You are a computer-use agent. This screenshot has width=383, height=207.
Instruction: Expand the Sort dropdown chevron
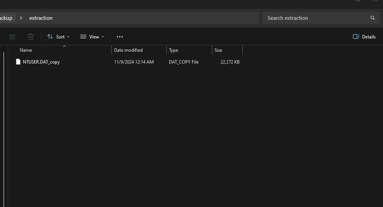(68, 37)
